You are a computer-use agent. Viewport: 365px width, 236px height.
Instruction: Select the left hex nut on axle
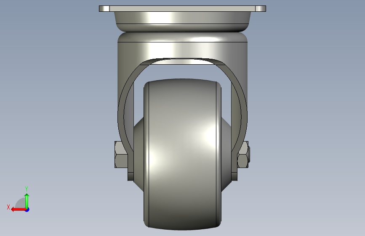pyautogui.click(x=121, y=155)
